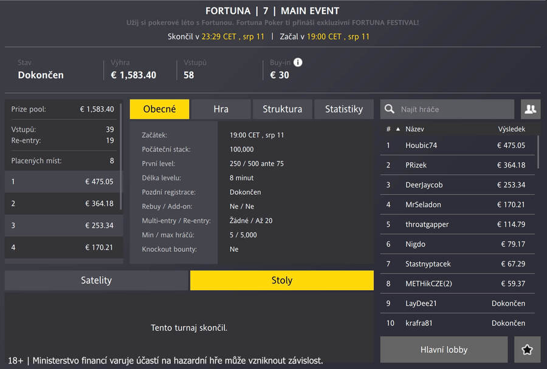Mark tournament as favorite with star
The width and height of the screenshot is (547, 369).
click(x=527, y=350)
